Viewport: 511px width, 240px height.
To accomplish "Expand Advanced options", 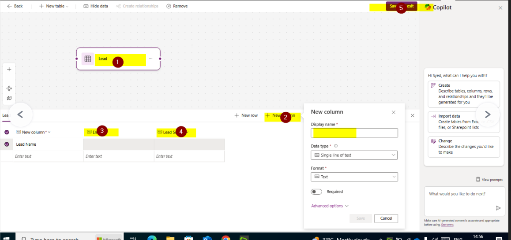I will pos(330,206).
